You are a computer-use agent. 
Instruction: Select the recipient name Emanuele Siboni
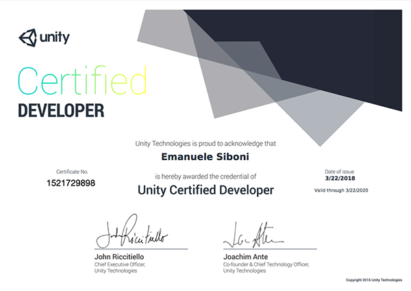point(205,158)
